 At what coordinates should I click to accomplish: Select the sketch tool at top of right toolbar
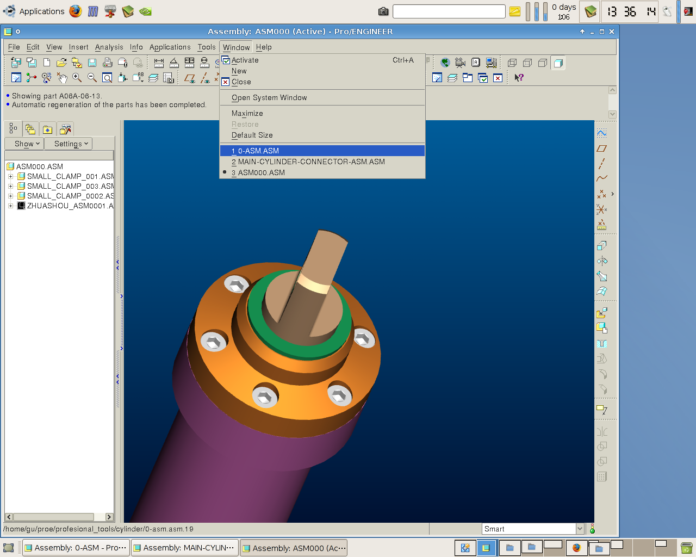coord(601,133)
